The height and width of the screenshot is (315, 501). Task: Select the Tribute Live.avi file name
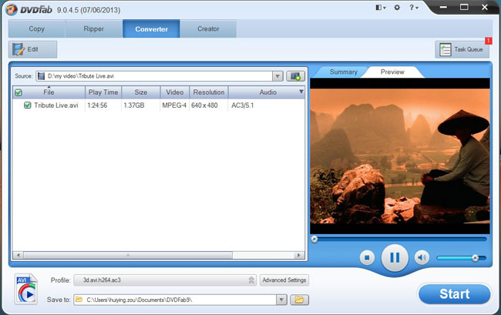pos(56,106)
